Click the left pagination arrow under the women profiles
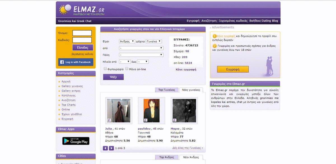Screen dimensions: 336x164 pos(105,148)
